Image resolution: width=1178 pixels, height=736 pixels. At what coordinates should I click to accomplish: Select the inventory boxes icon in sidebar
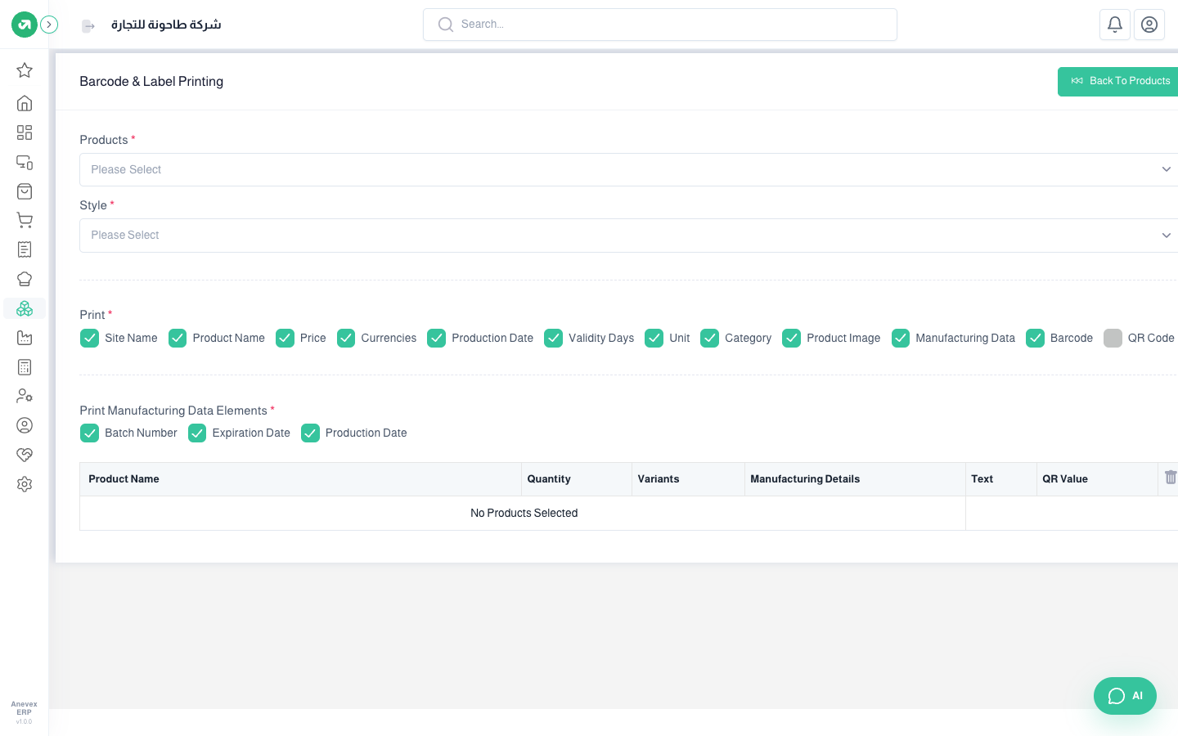click(25, 308)
